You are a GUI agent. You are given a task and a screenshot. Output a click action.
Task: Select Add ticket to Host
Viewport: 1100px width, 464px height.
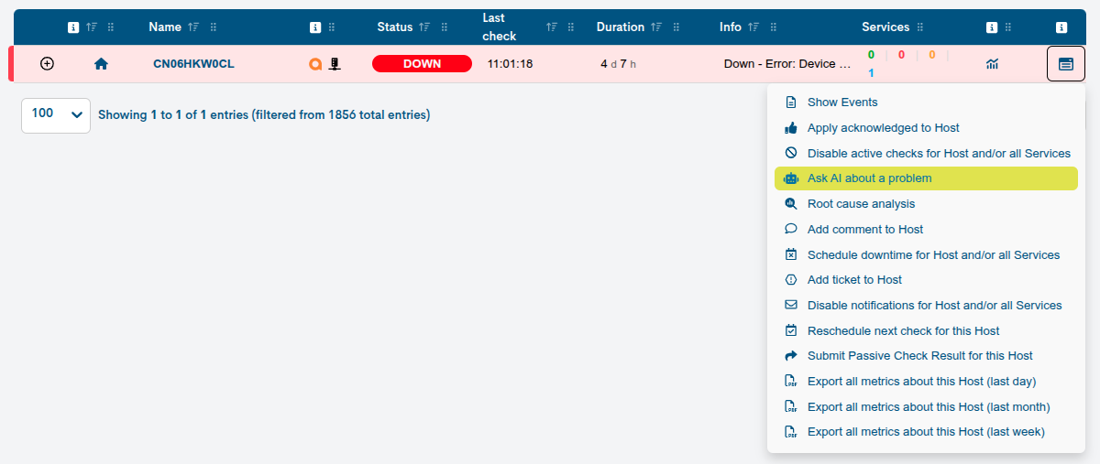[926, 280]
